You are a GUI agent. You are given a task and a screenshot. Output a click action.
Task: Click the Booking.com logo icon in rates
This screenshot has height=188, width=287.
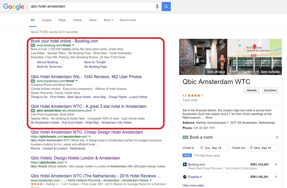tap(185, 165)
